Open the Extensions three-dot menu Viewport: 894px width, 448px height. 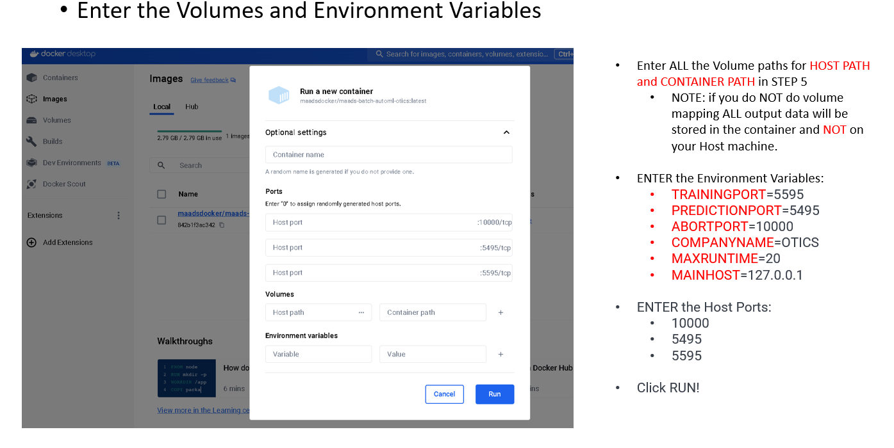pos(119,216)
